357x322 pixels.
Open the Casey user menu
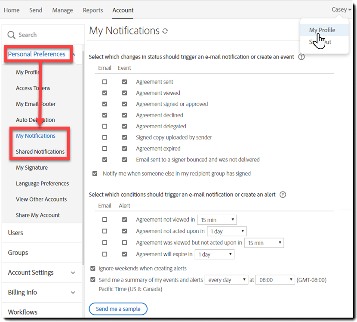[342, 9]
